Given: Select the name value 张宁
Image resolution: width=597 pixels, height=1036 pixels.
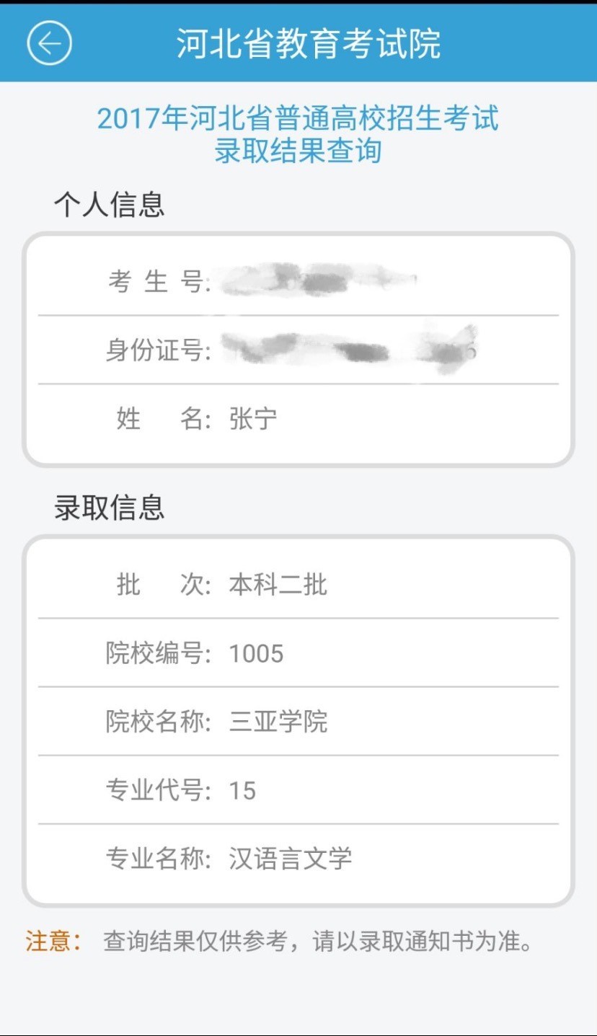Looking at the screenshot, I should [x=252, y=419].
